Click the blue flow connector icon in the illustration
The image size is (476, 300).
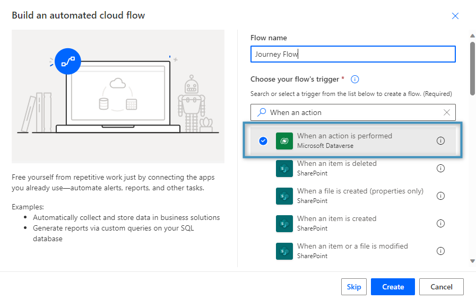point(68,61)
